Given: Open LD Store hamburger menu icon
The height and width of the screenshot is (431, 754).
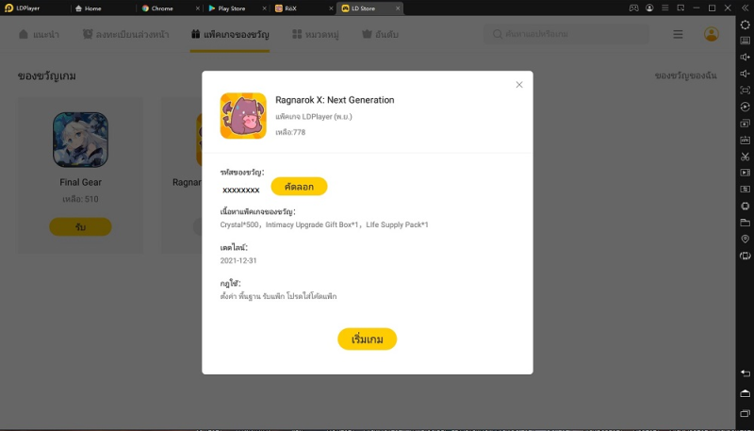Looking at the screenshot, I should 678,34.
